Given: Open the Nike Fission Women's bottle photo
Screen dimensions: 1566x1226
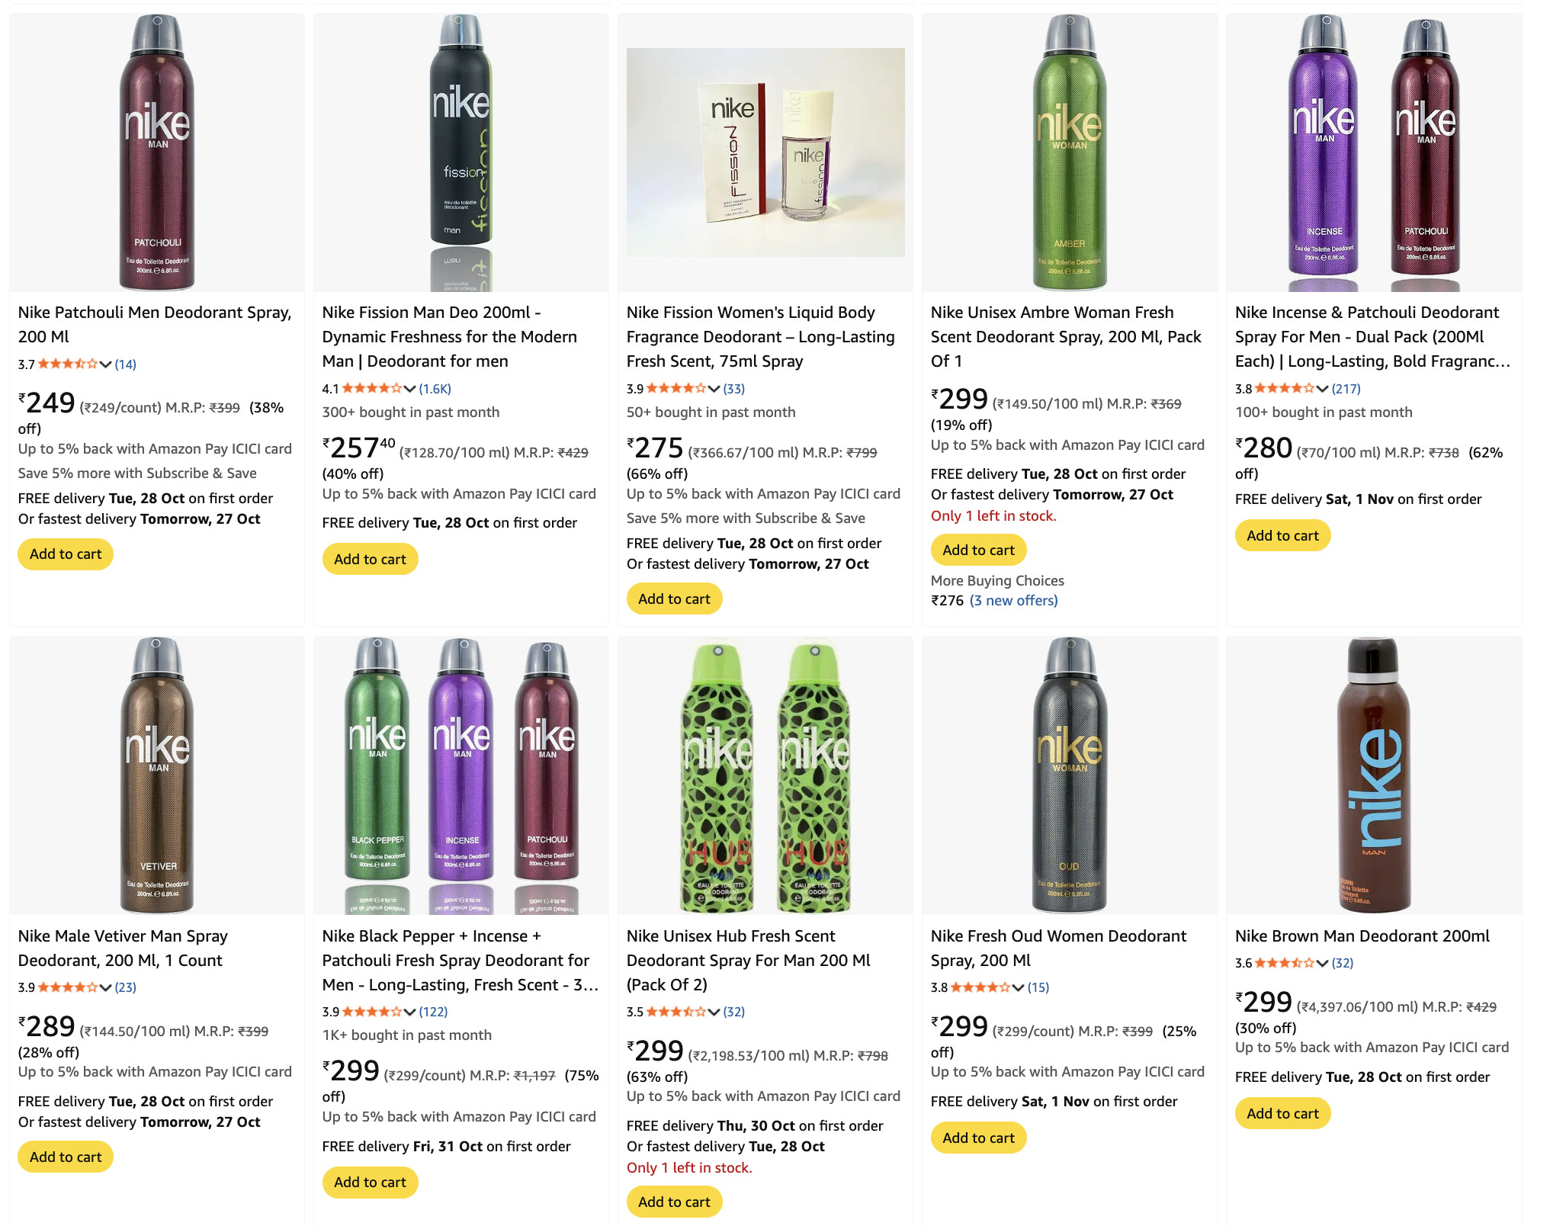Looking at the screenshot, I should tap(765, 152).
